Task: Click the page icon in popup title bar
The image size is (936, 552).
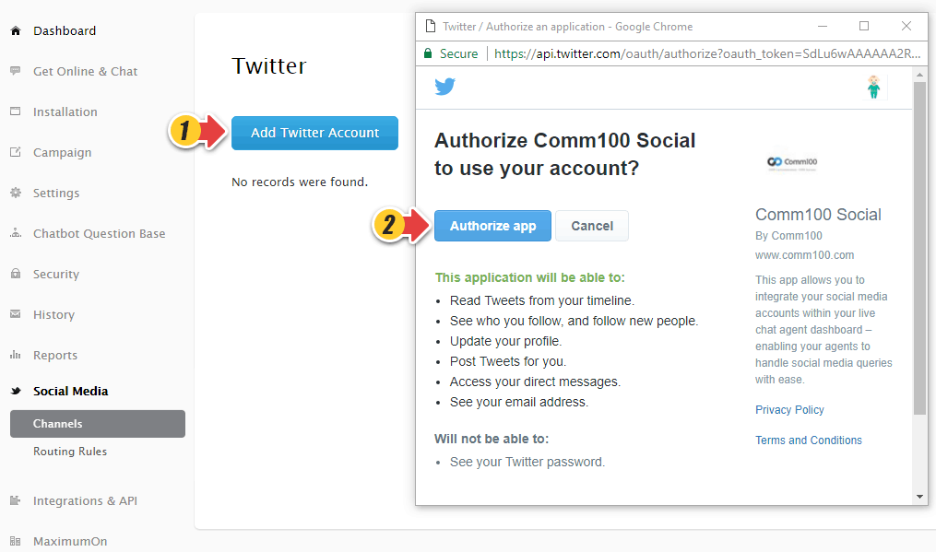Action: coord(430,26)
